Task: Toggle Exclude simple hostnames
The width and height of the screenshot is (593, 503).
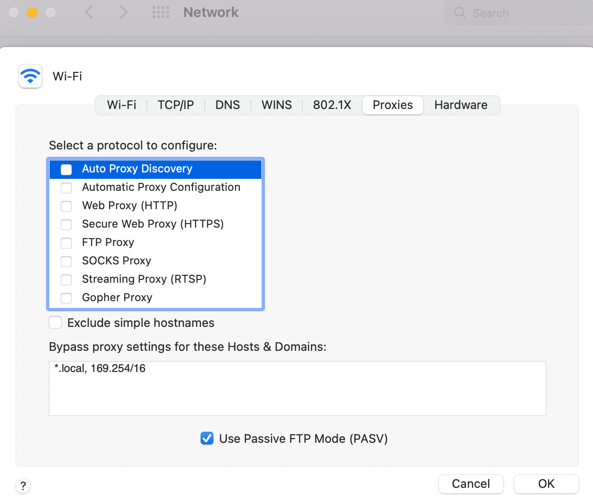Action: (x=55, y=322)
